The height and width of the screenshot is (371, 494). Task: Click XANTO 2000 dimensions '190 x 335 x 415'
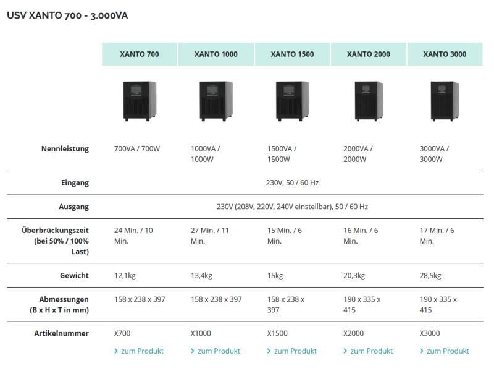click(x=362, y=304)
